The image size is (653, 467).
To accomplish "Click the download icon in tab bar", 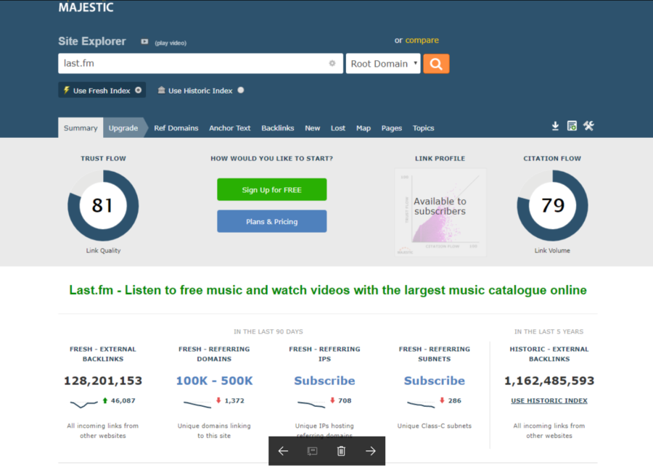I will click(555, 126).
